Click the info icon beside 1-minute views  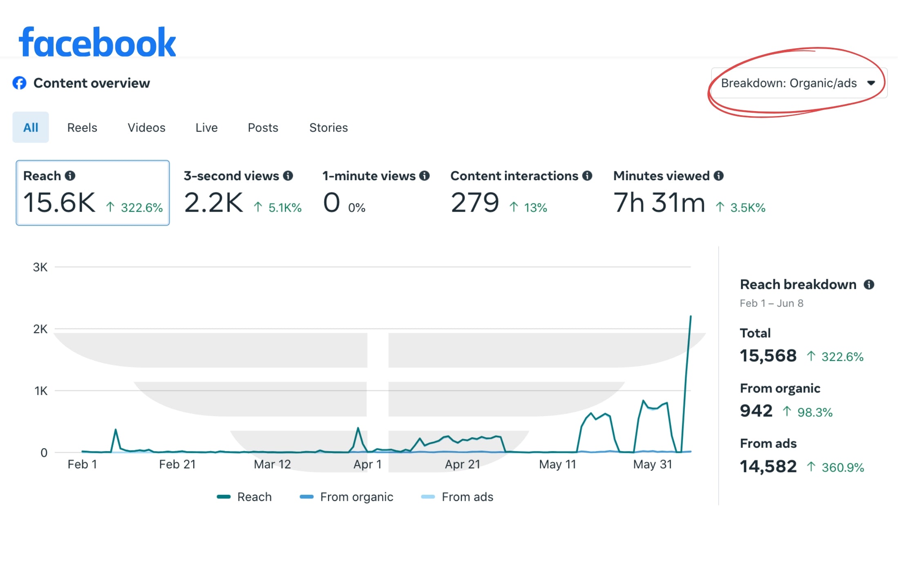click(x=425, y=176)
